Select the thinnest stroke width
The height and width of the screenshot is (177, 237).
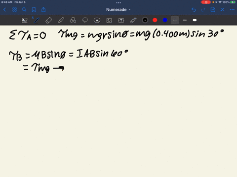pyautogui.click(x=175, y=20)
